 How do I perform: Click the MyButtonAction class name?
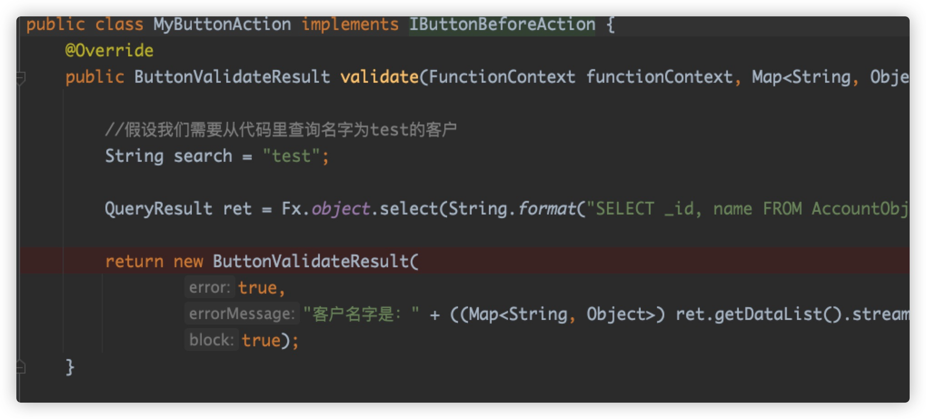click(222, 25)
